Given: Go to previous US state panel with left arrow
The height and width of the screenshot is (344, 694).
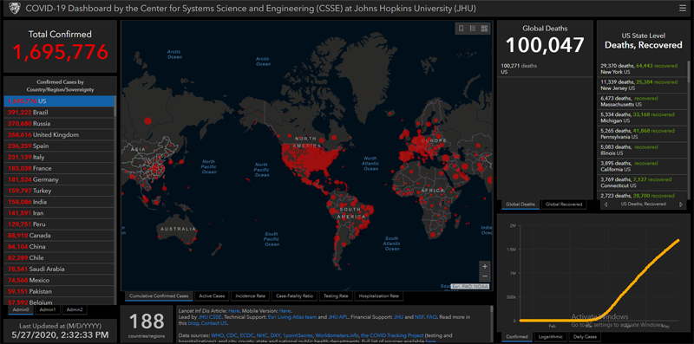Looking at the screenshot, I should pyautogui.click(x=606, y=204).
